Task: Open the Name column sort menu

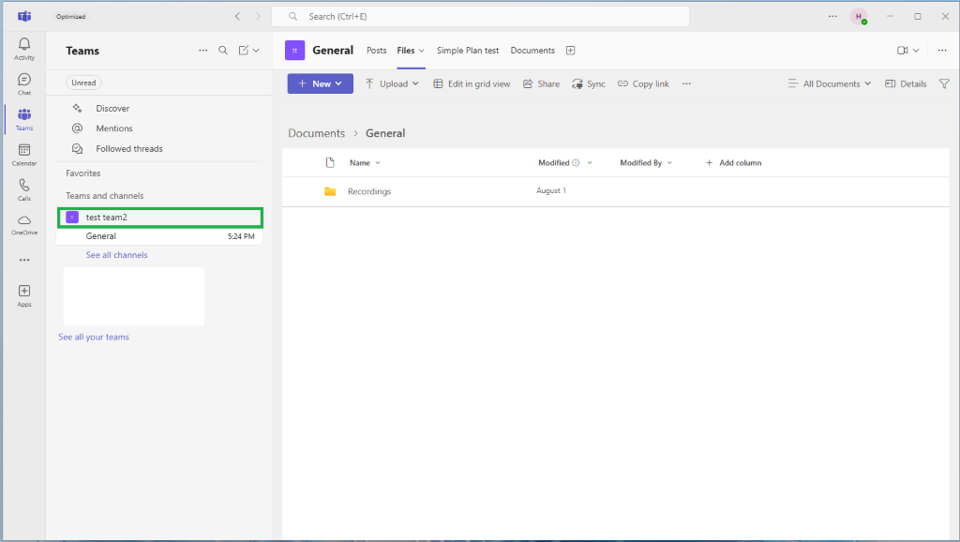Action: pos(365,163)
